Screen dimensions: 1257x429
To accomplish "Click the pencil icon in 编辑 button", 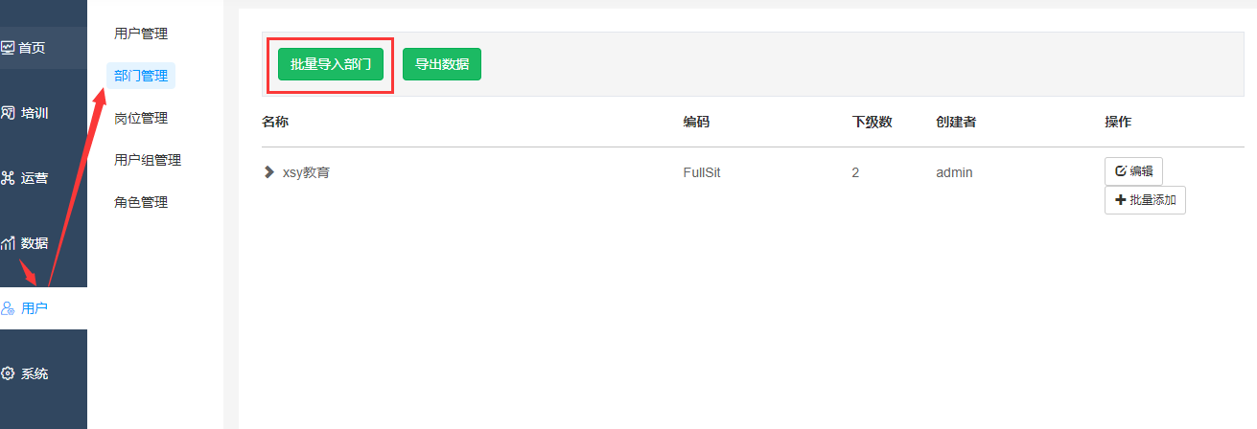I will click(x=1120, y=171).
